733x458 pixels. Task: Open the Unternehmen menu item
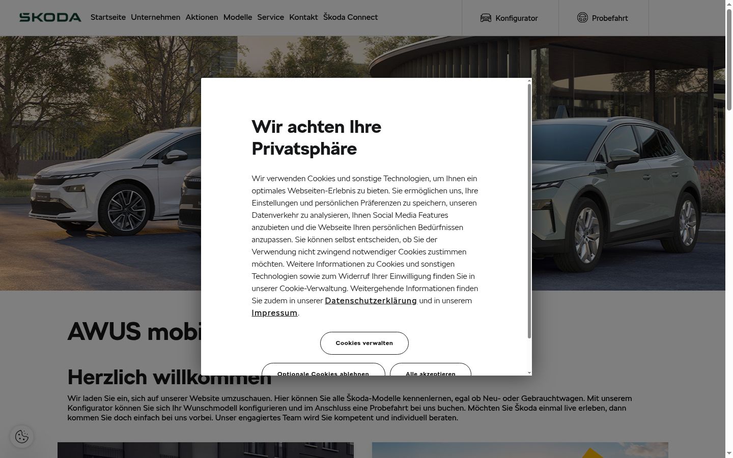(x=155, y=17)
